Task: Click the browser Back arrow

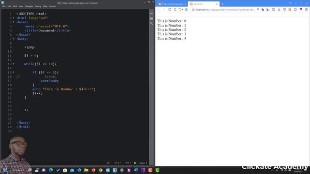Action: tap(158, 10)
